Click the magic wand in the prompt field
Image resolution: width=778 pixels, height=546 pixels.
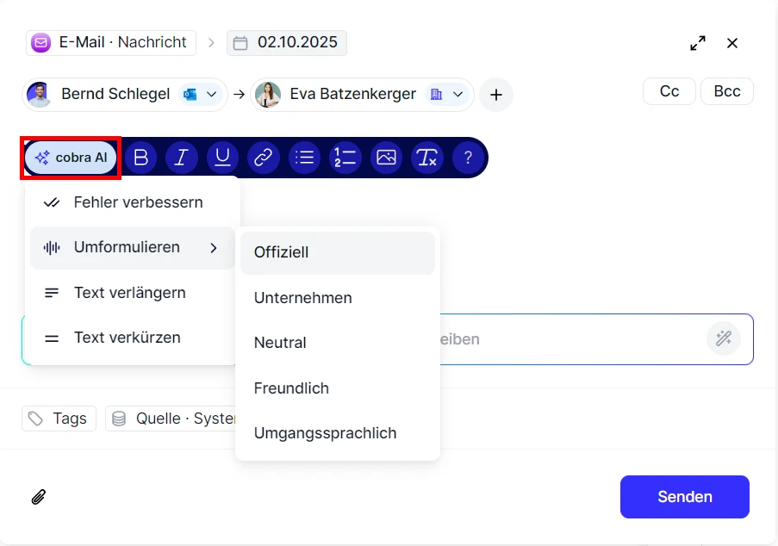(723, 338)
